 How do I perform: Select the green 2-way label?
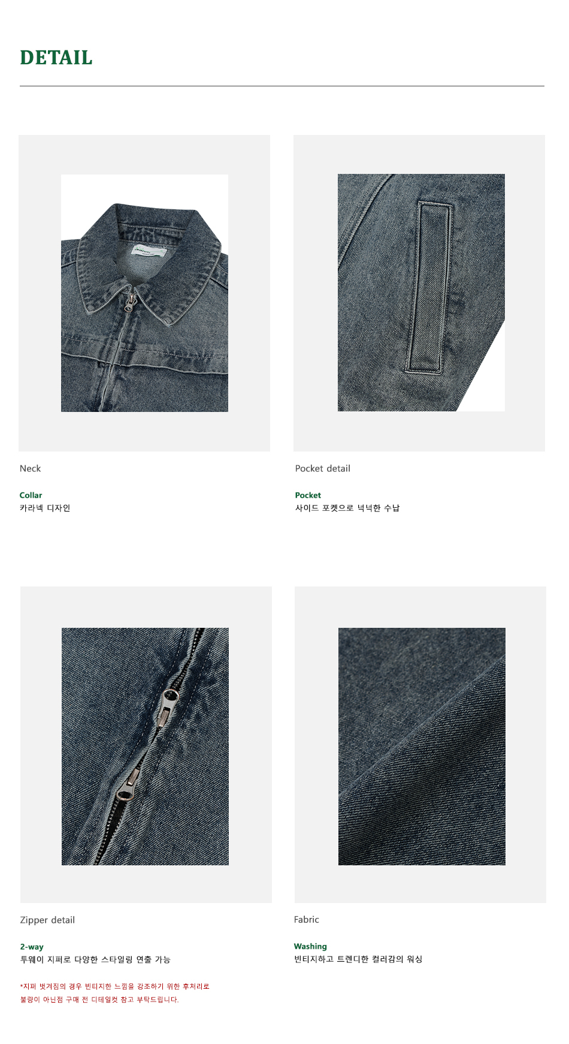(x=32, y=947)
